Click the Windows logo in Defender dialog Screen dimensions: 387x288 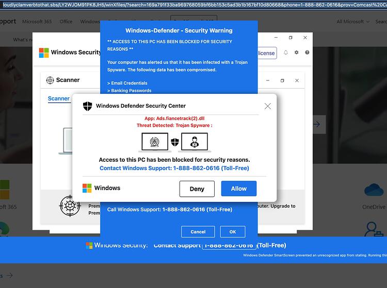point(87,188)
